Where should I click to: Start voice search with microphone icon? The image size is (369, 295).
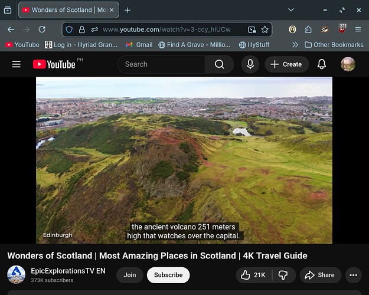coord(250,64)
